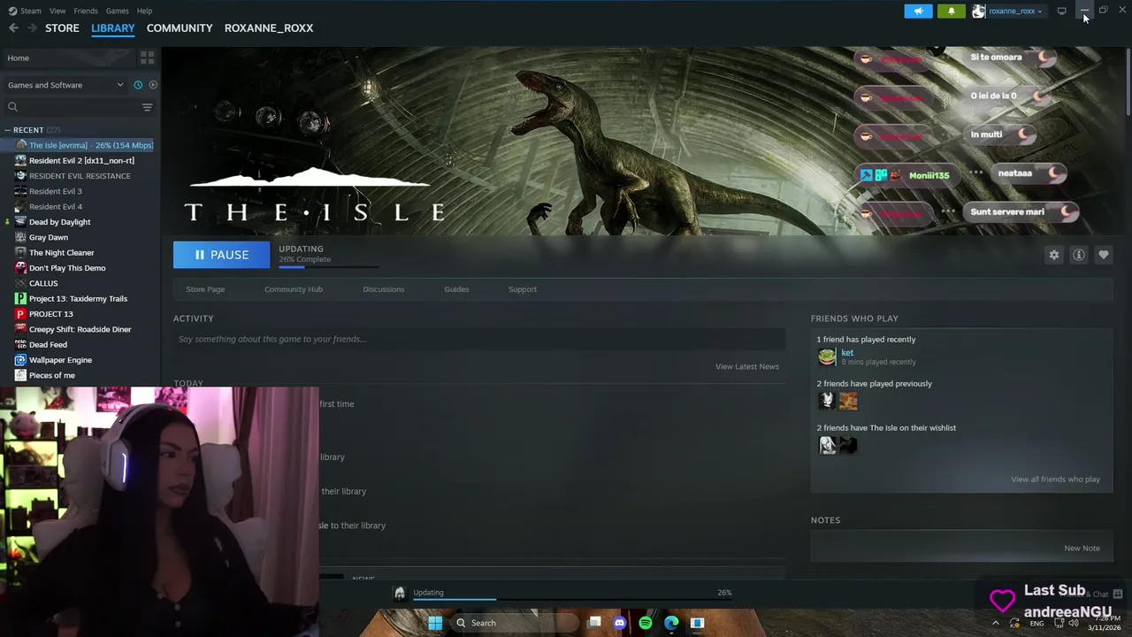
Task: Click the activity post input field
Action: tap(479, 339)
